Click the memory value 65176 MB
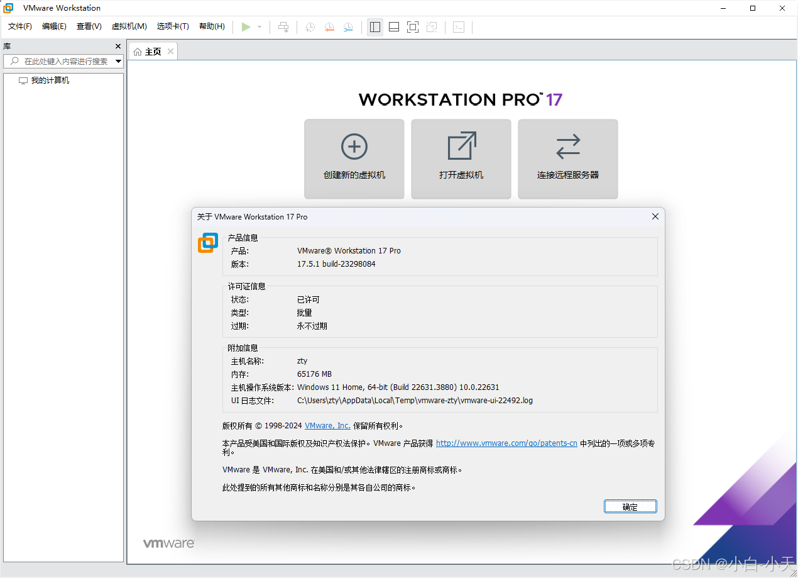The height and width of the screenshot is (578, 798). pyautogui.click(x=314, y=374)
